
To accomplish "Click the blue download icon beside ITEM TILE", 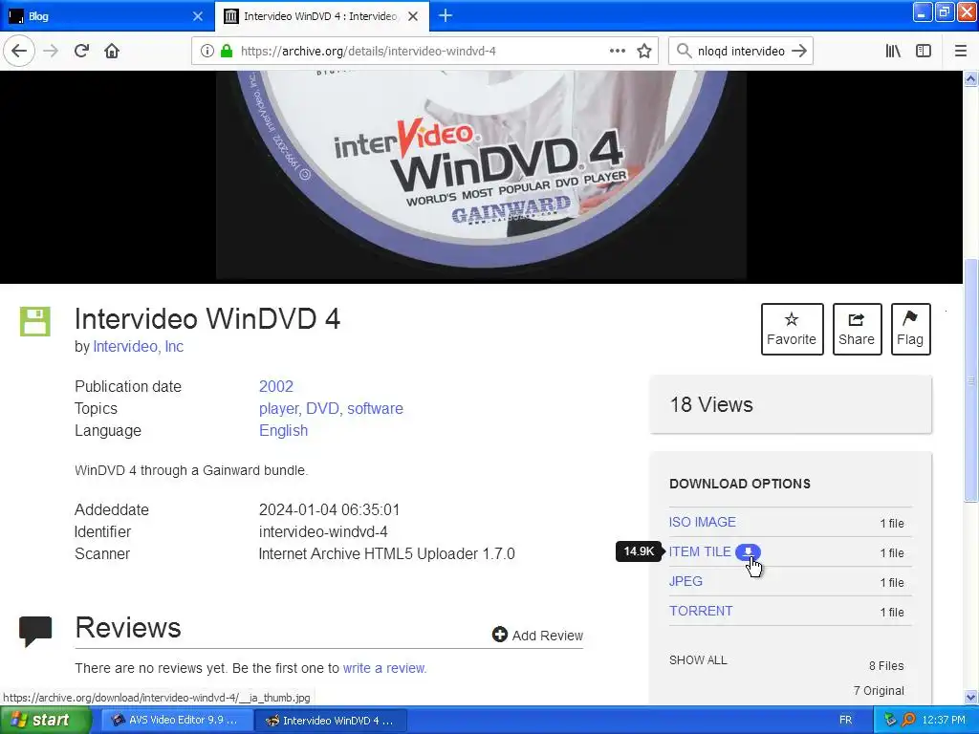I will 748,551.
